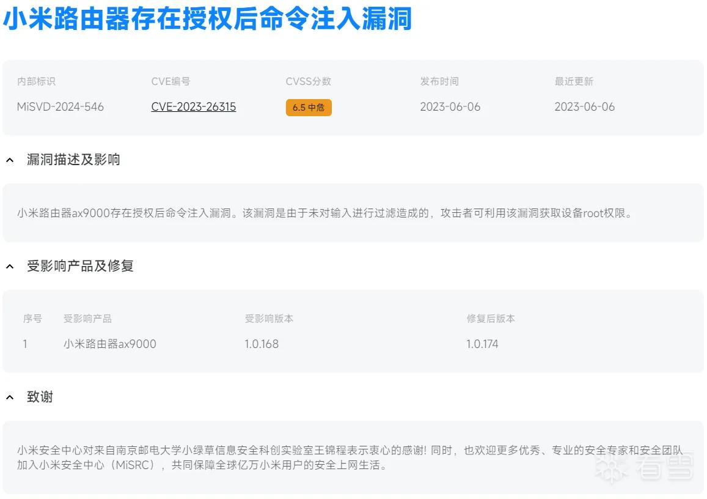Screen dimensions: 707x499
Task: Collapse the 漏洞描述及影响 section chevron
Action: click(10, 160)
